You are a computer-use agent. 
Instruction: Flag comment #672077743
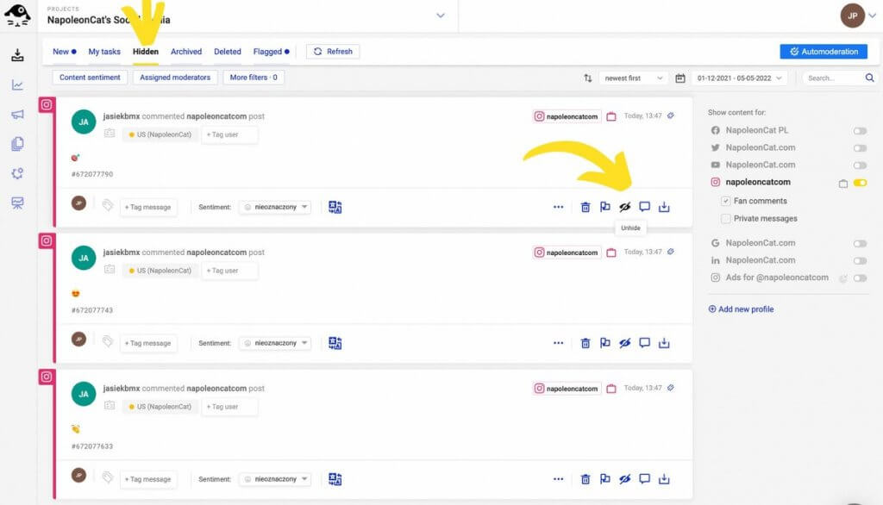(604, 344)
